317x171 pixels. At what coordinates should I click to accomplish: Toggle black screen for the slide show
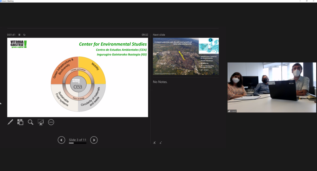41,122
